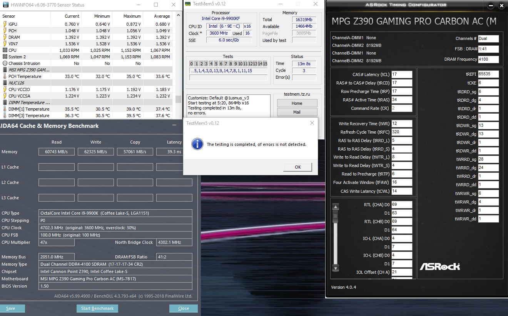
Task: Click the AIDA64 Memory Read value 60743 MB/s
Action: point(57,152)
